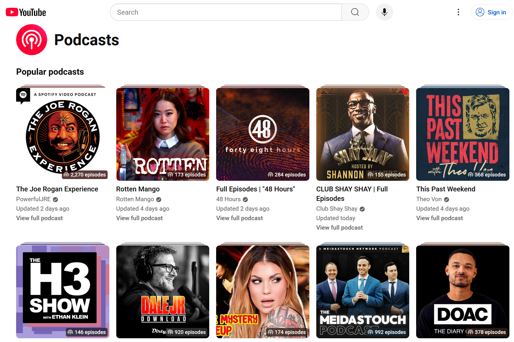This screenshot has width=514, height=342.
Task: Click the verified badge next to Theo Von
Action: click(446, 199)
